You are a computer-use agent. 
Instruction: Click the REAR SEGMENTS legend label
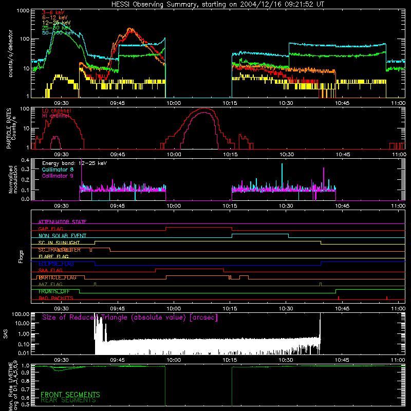68,400
